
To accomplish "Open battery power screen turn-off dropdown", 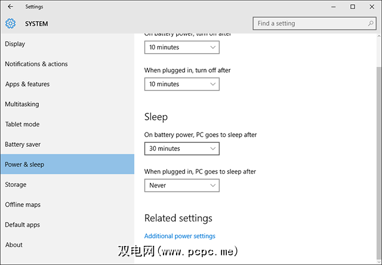I will [x=181, y=47].
